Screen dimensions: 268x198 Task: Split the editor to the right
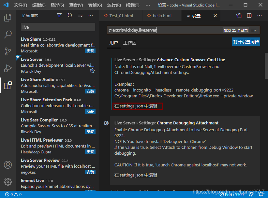click(249, 16)
